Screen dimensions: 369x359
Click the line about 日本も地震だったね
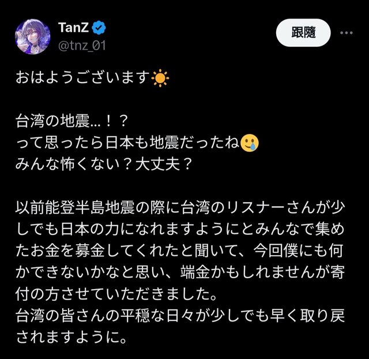[128, 143]
